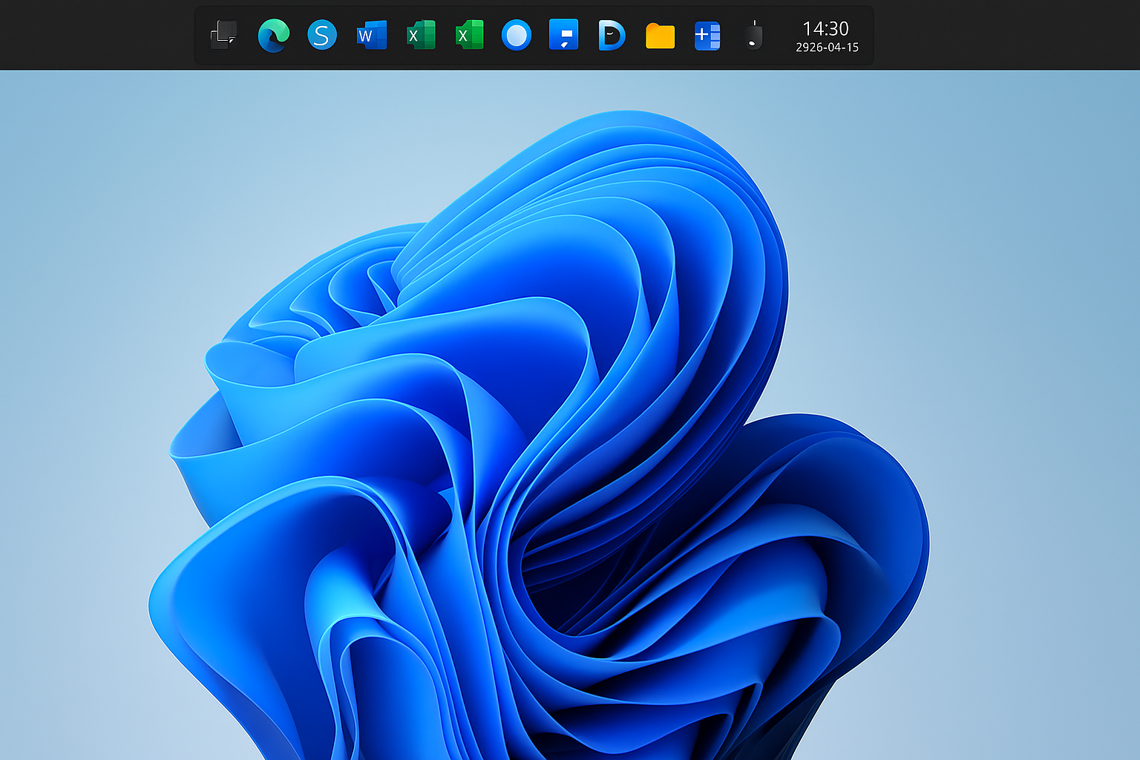This screenshot has height=760, width=1140.
Task: Open the blue letter D app icon
Action: click(x=612, y=35)
